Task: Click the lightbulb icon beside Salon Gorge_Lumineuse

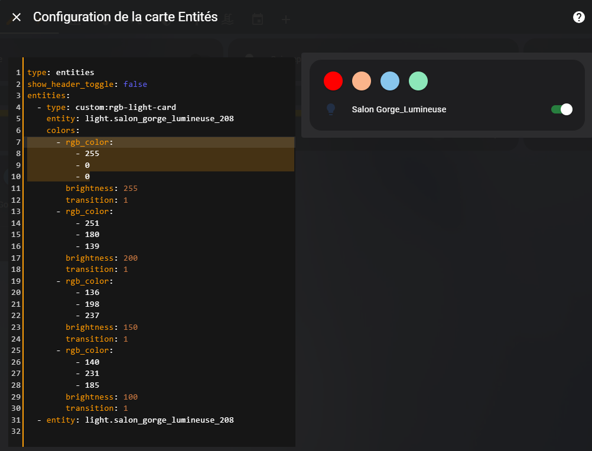Action: tap(330, 109)
